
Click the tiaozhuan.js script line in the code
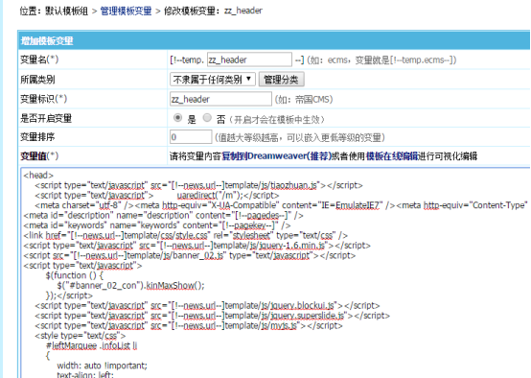[x=198, y=185]
